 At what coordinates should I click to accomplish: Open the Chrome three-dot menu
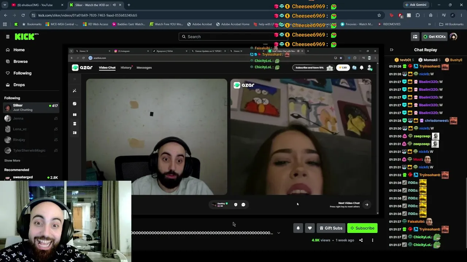(x=462, y=15)
